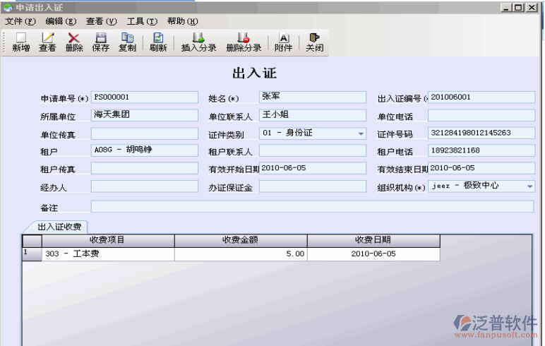This screenshot has height=346, width=545.
Task: Expand the 证件类别 dropdown
Action: coord(361,133)
